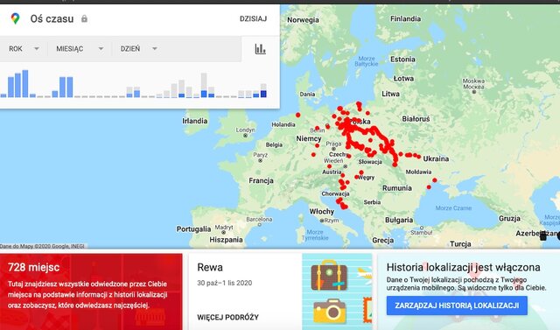Click the Londyn city marker

tap(245, 136)
